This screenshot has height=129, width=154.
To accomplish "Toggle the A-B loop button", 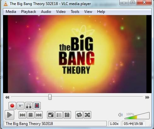I will [29, 106].
